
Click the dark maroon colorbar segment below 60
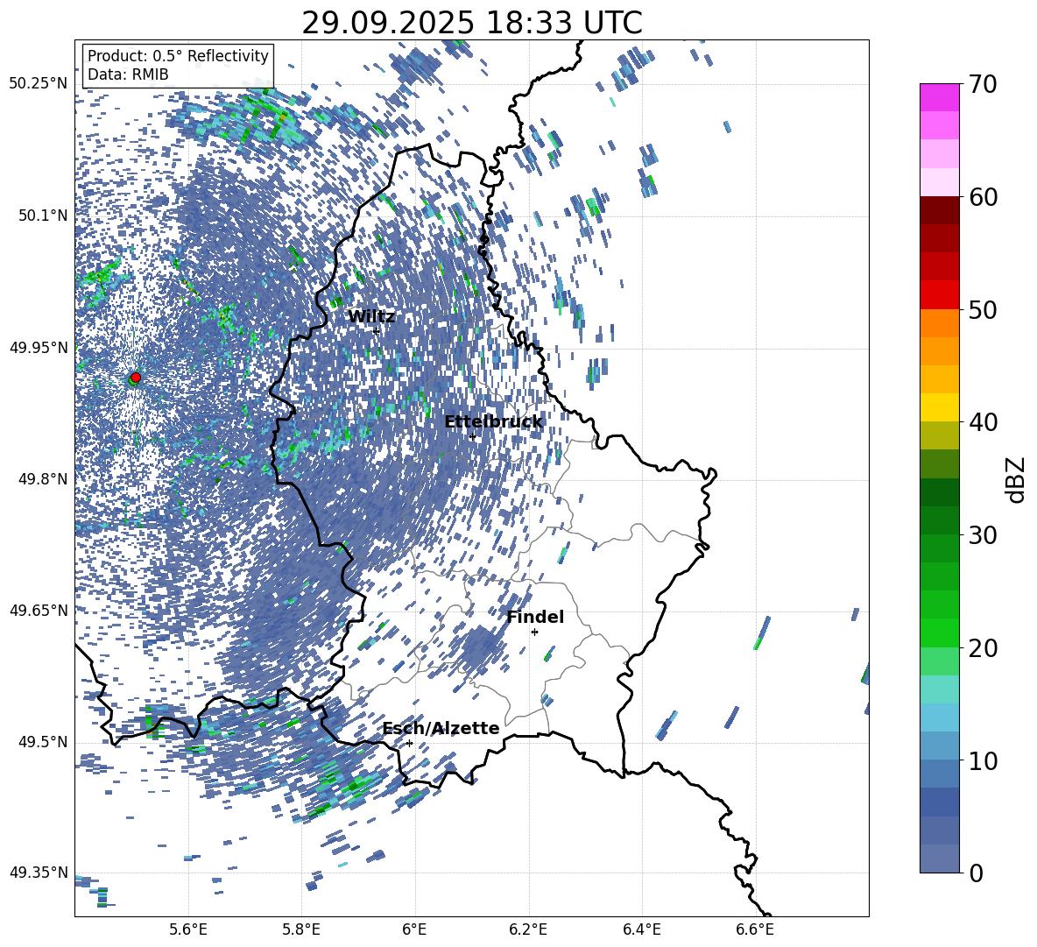[939, 210]
